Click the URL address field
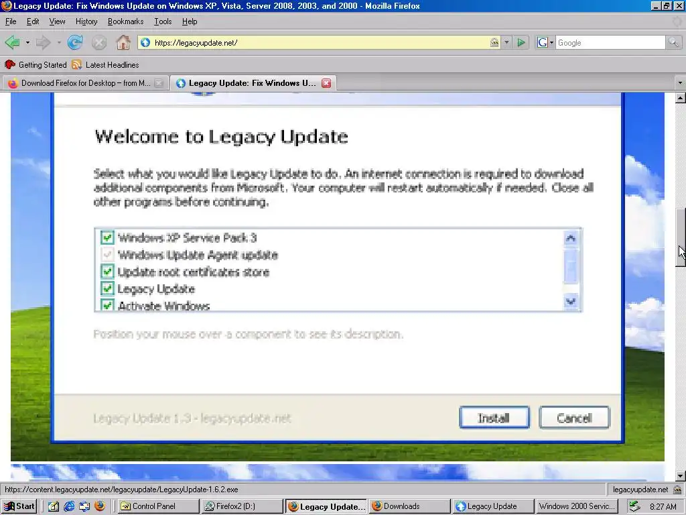686x515 pixels. 320,42
